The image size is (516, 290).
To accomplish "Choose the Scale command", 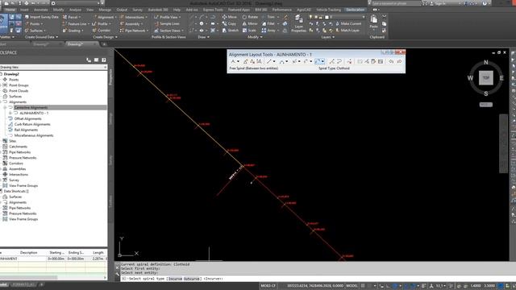I will tap(249, 31).
